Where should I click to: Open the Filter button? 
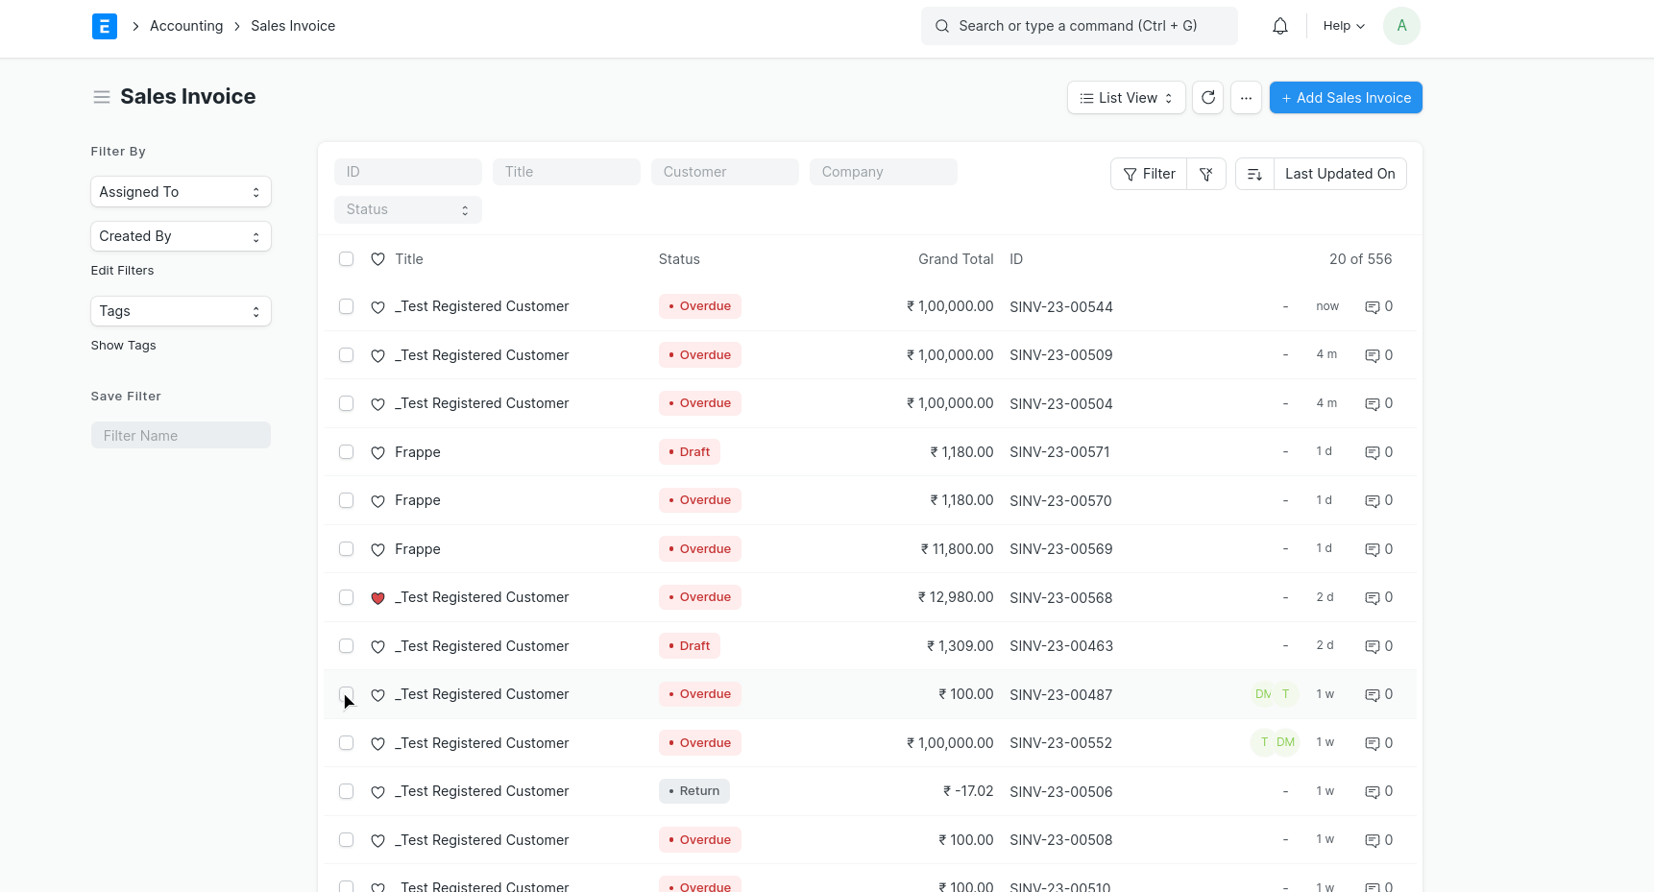coord(1150,174)
